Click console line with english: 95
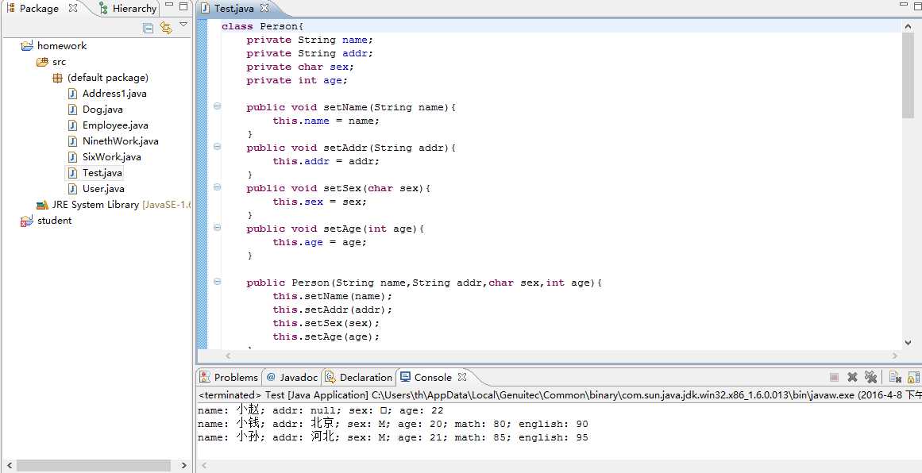 [x=393, y=437]
